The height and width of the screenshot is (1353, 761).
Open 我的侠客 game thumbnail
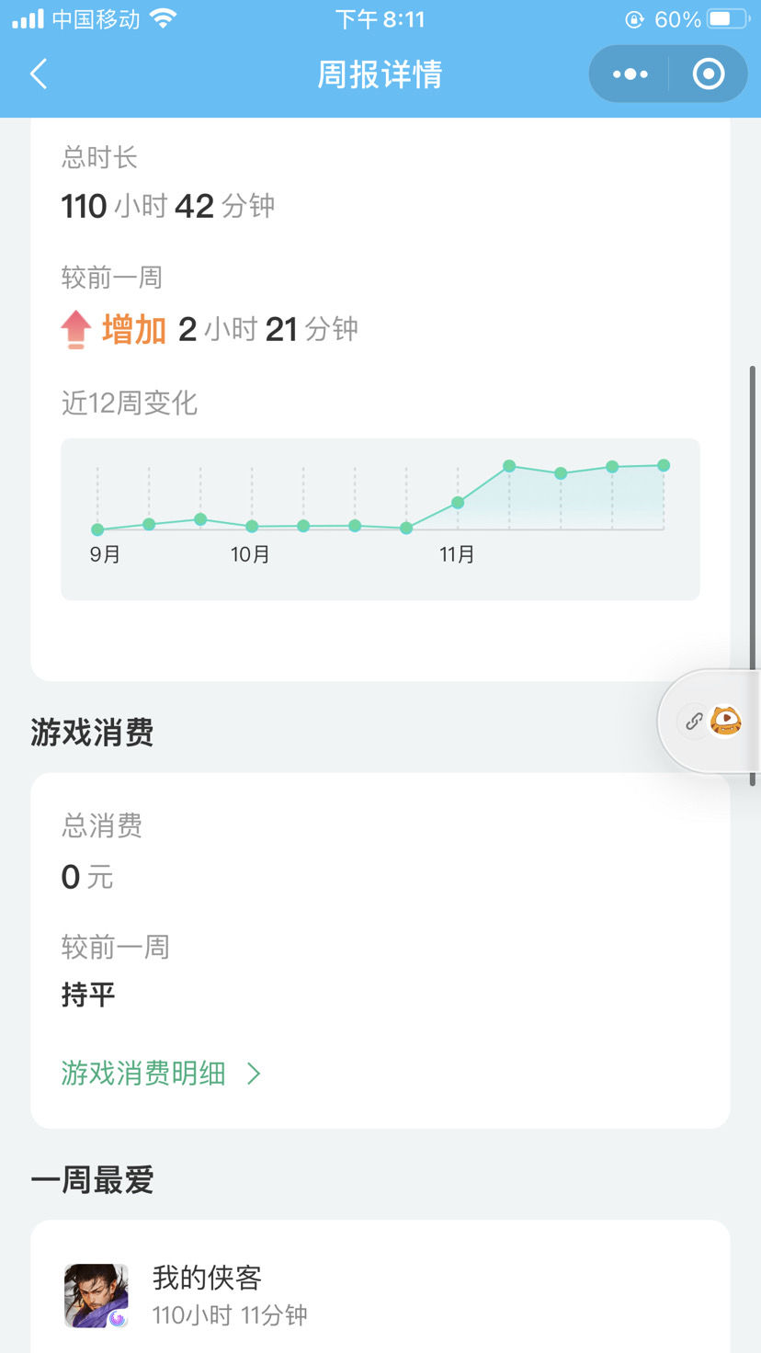tap(97, 1295)
